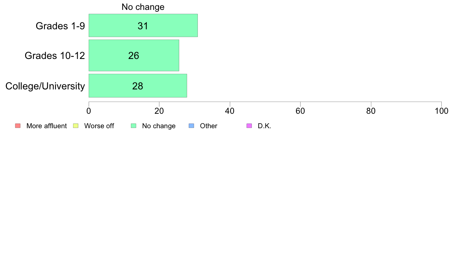Click the Worse off yellow legend swatch
The height and width of the screenshot is (280, 452).
[76, 126]
